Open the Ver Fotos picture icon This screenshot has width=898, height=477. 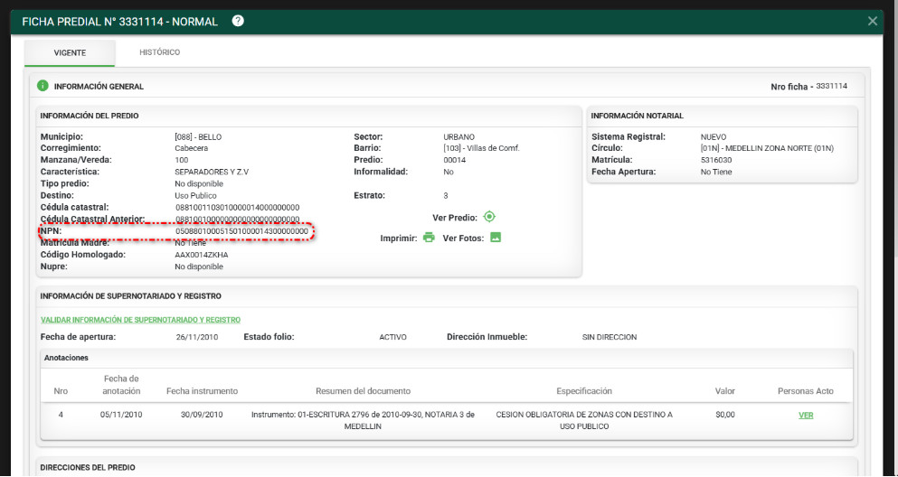click(496, 238)
